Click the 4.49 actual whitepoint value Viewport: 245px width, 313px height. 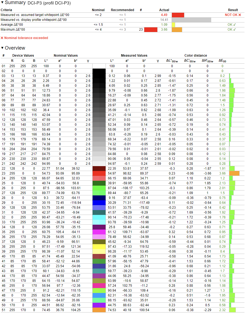[x=164, y=15]
